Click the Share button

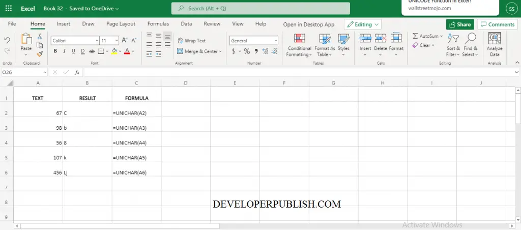pyautogui.click(x=460, y=24)
